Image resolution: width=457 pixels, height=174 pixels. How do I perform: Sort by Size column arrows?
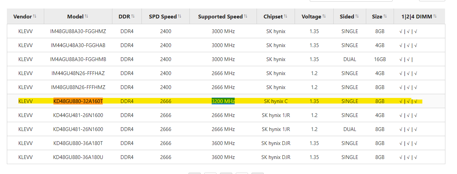tap(385, 16)
